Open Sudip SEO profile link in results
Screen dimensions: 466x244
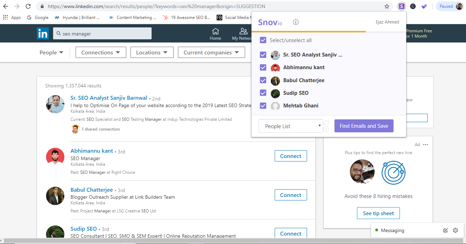84,229
